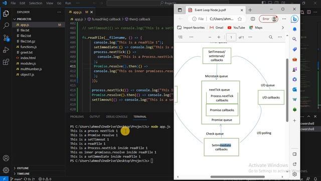Close the VS Code bottom panel
Screen dimensions: 321x181
tap(315, 116)
